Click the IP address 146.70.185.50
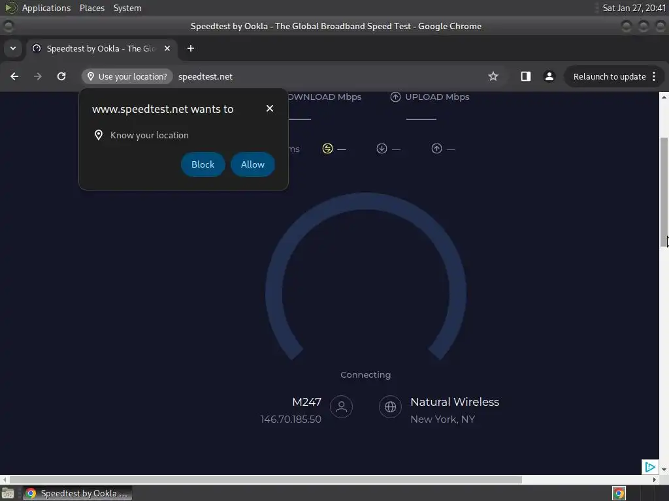 pyautogui.click(x=291, y=419)
